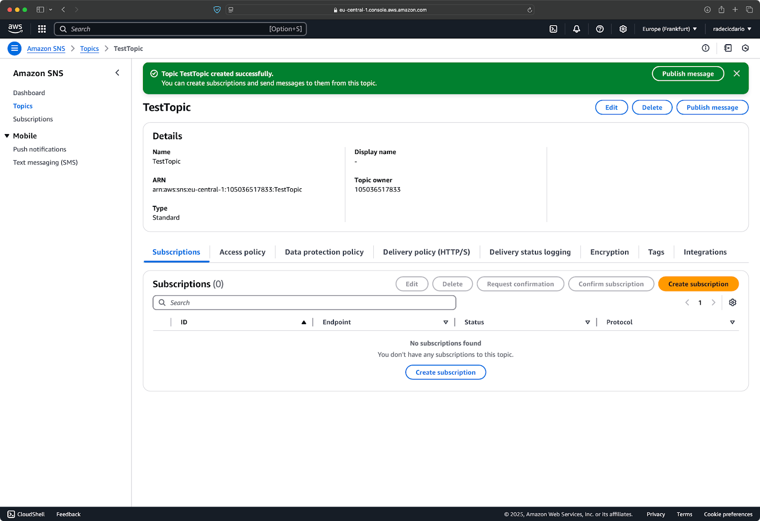Open the info panel icon

click(705, 48)
